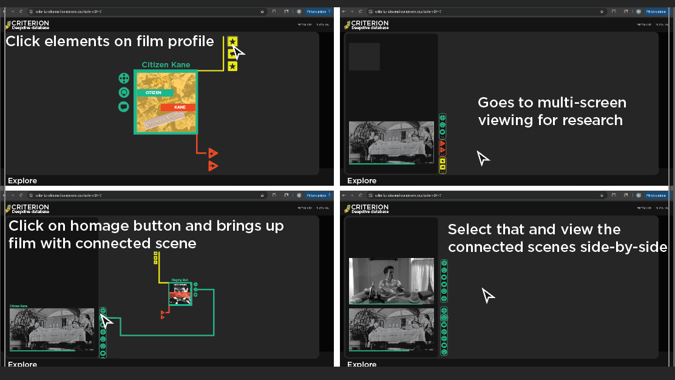
Task: Click the Criterion logo in the side-by-side panel
Action: [x=367, y=209]
